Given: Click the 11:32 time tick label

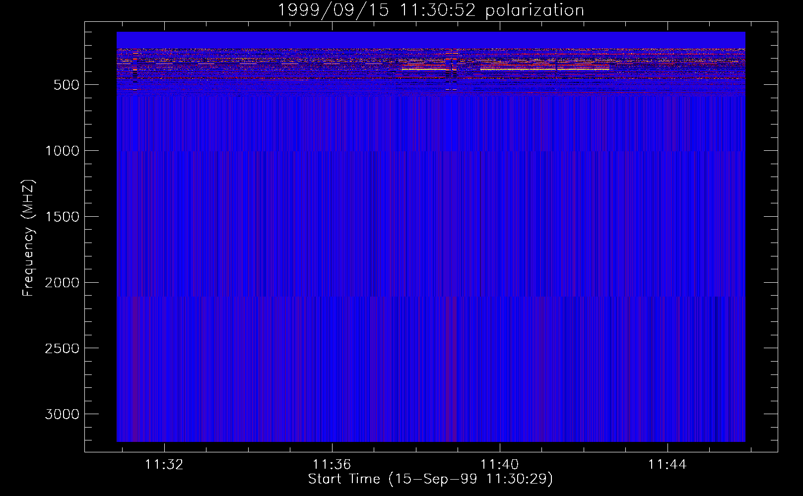Looking at the screenshot, I should pos(164,465).
